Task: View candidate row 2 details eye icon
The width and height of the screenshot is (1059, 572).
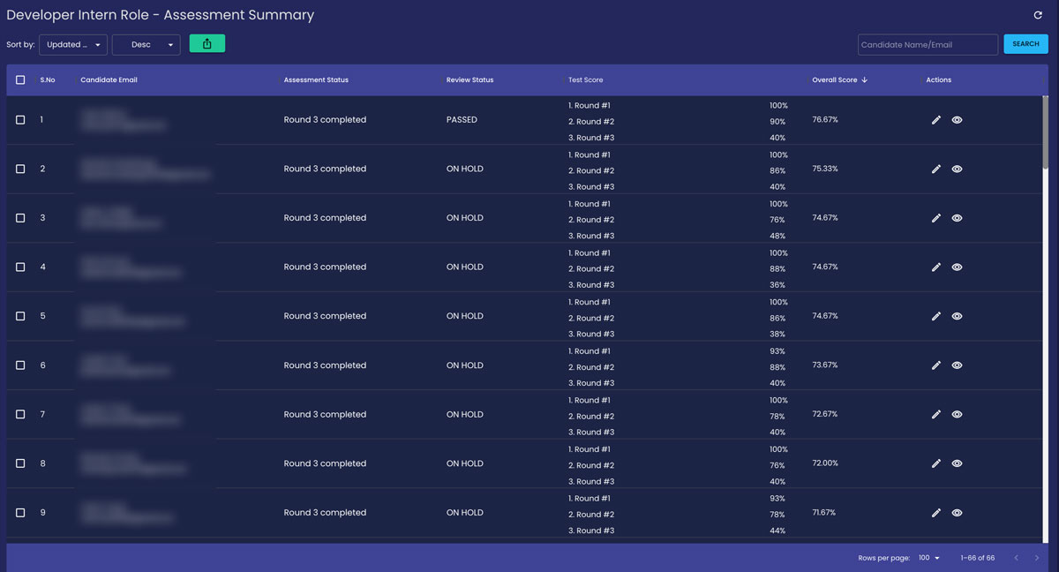Action: pos(957,169)
